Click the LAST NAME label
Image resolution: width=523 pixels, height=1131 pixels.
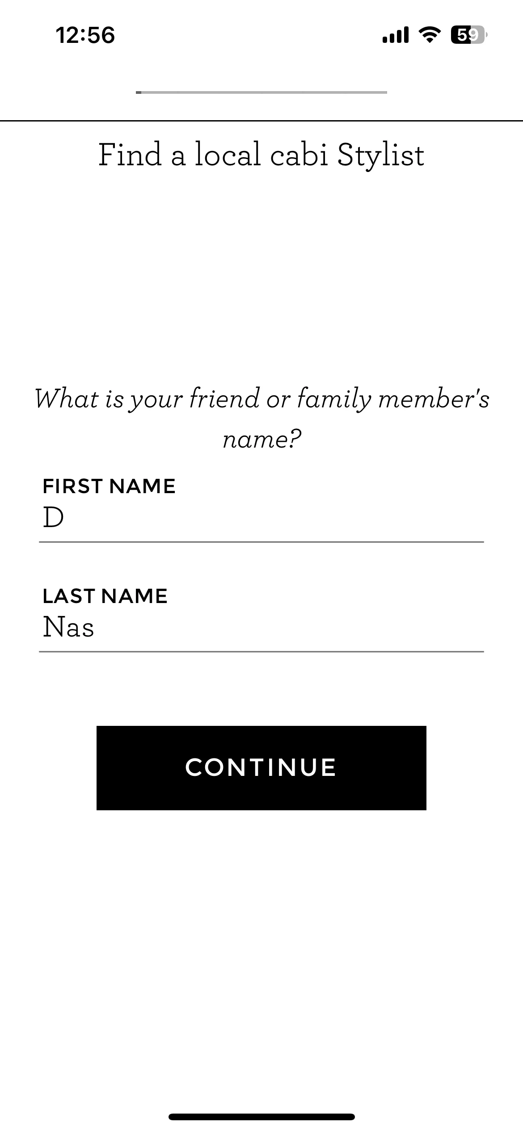pyautogui.click(x=105, y=596)
